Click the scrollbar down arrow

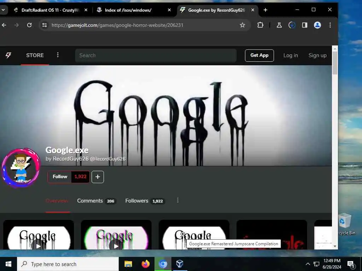tap(335, 246)
